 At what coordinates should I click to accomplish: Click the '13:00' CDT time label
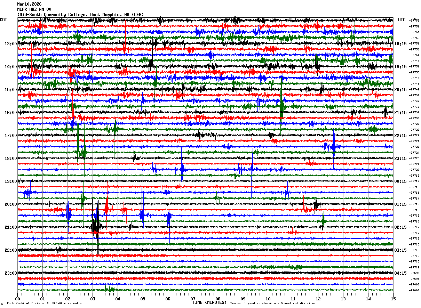click(11, 44)
